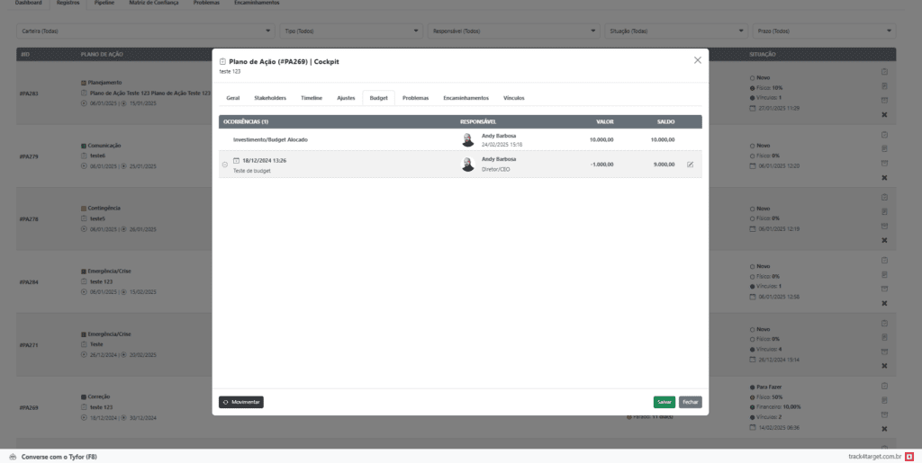Screen dimensions: 922x463
Task: Click the clipboard icon next to the dialog title
Action: tap(223, 61)
